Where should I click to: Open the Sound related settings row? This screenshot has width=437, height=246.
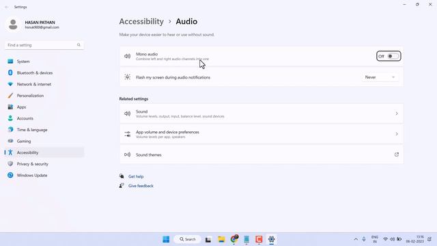coord(262,113)
